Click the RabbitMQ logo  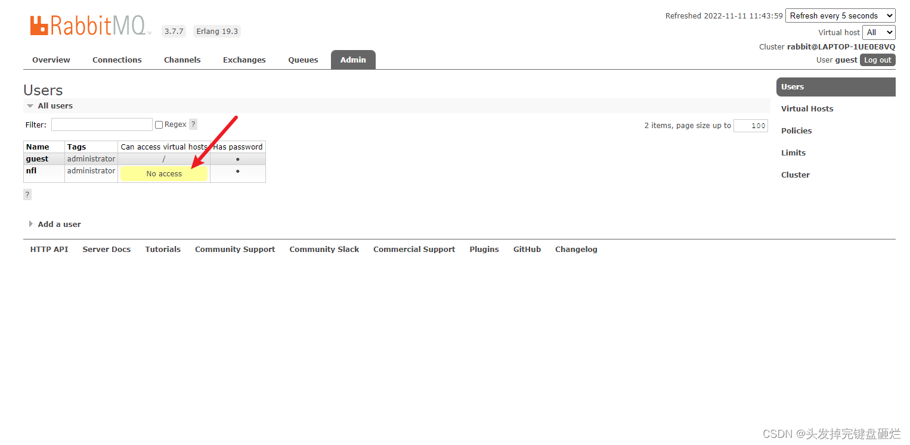click(x=91, y=26)
